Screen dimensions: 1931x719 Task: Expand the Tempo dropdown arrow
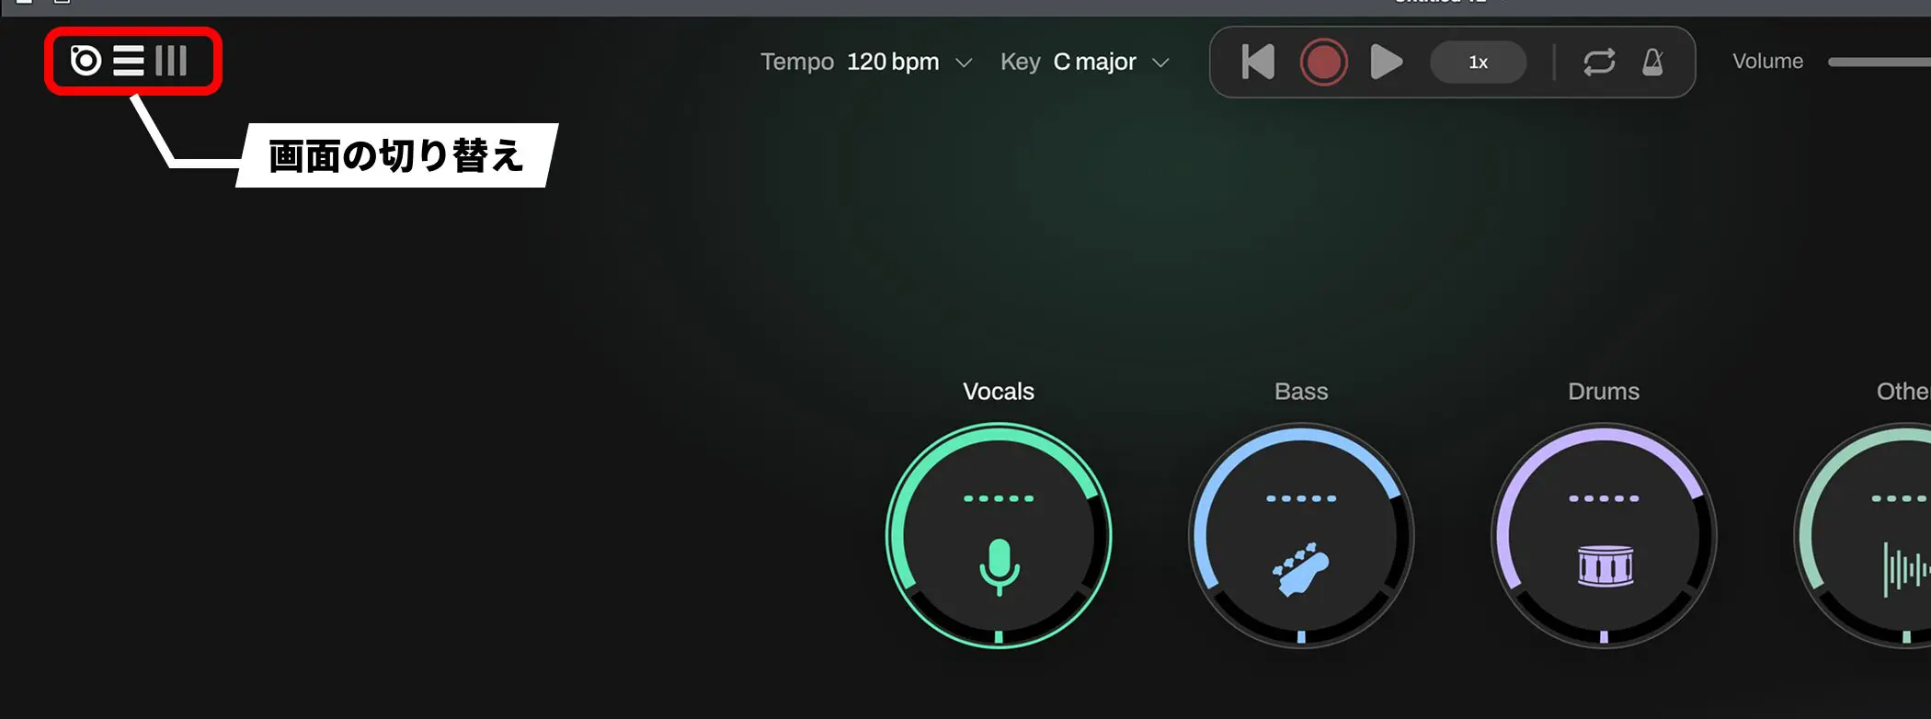click(x=964, y=63)
